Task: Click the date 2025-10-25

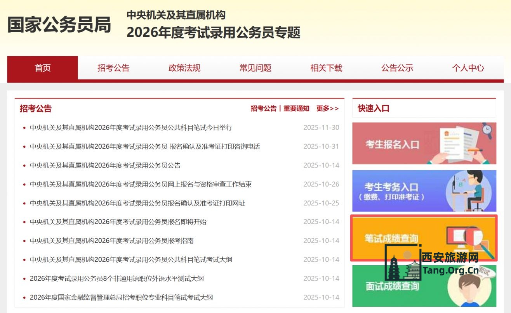Action: (321, 203)
